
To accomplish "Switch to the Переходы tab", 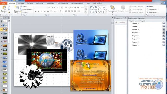I will point(40,3).
